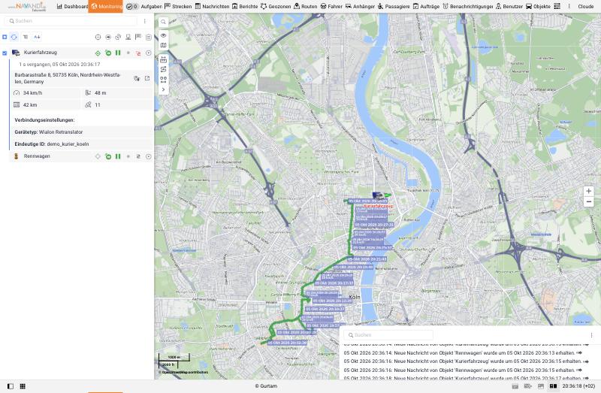
Task: Toggle Rennwagen map tracking diamond icon
Action: (98, 156)
